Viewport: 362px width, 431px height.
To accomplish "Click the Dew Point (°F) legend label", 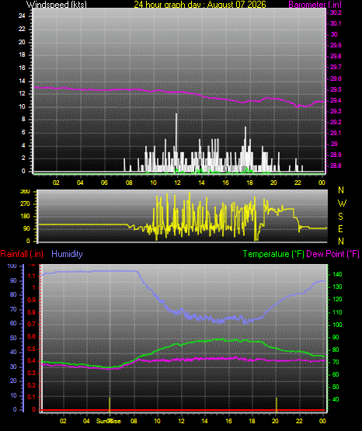I will pyautogui.click(x=332, y=254).
